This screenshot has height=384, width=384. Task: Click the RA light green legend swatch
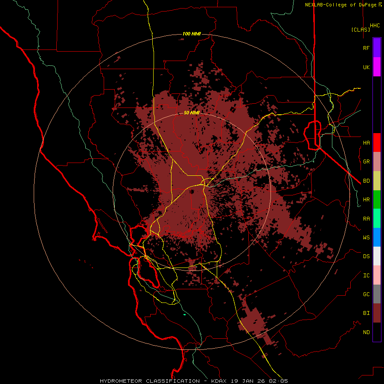[377, 218]
